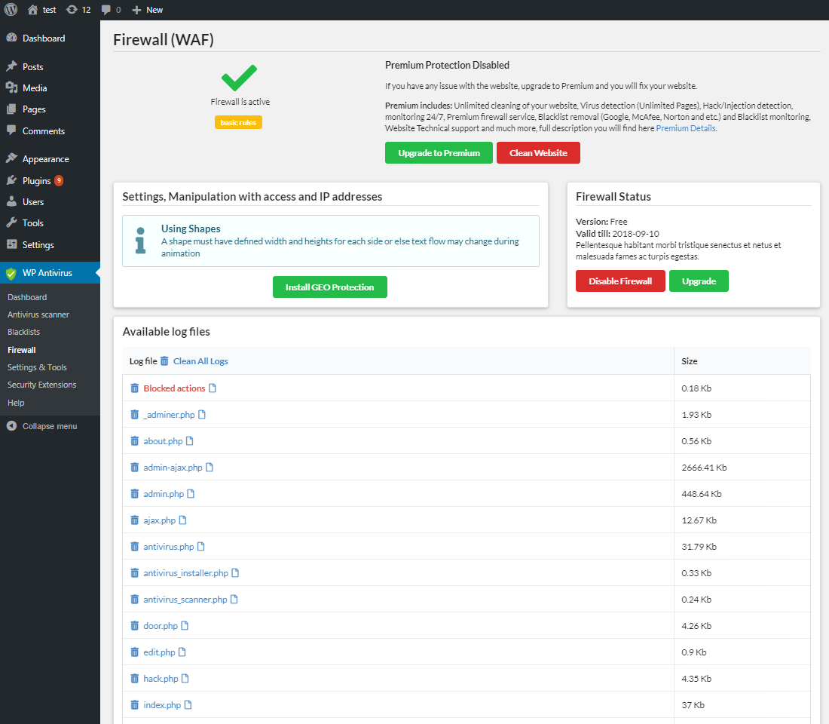Open Plugins menu in sidebar
The width and height of the screenshot is (829, 724).
(36, 181)
